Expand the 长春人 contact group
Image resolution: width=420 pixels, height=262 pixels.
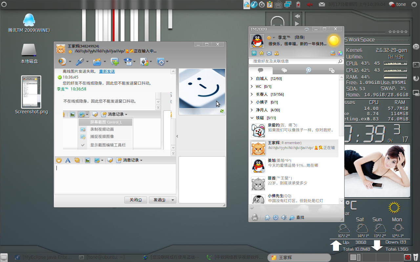pos(252,94)
